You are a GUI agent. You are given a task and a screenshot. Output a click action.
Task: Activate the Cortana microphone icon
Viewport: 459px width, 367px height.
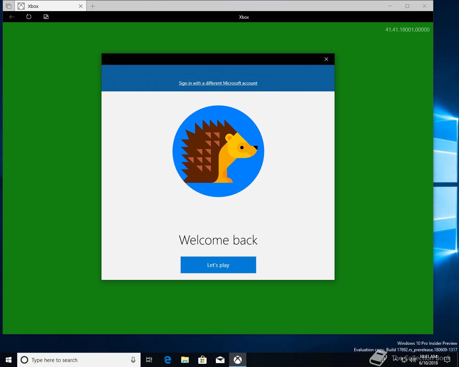coord(133,360)
